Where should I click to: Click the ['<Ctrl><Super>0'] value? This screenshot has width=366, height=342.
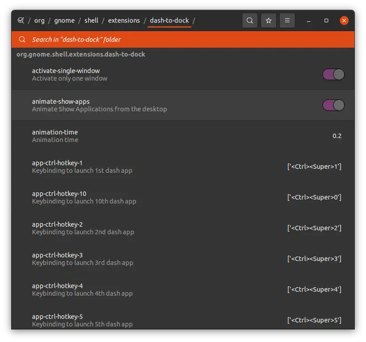click(314, 197)
